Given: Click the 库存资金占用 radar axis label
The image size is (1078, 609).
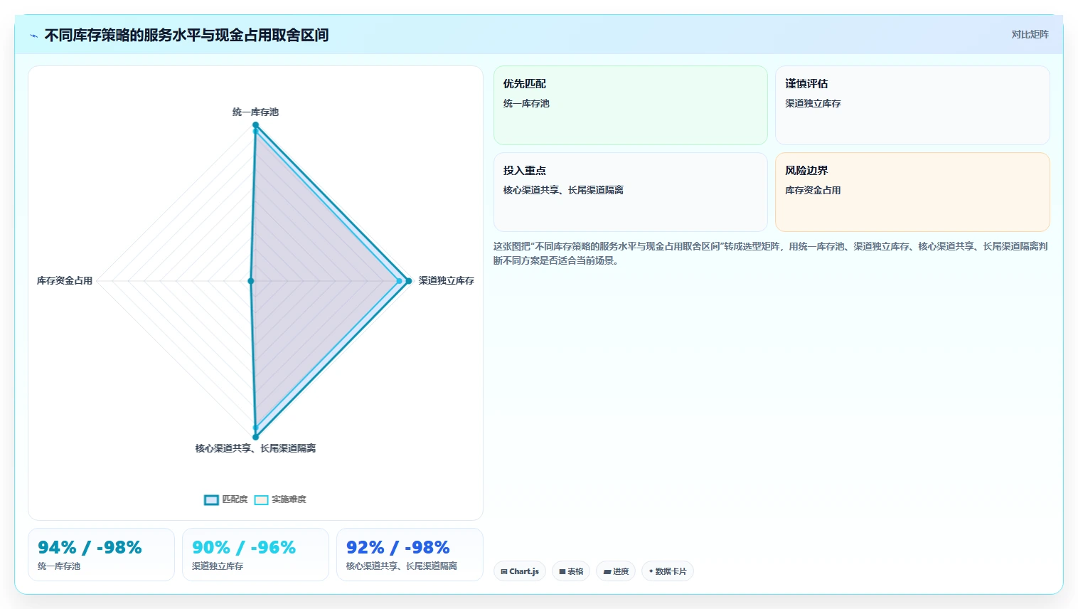Looking at the screenshot, I should pyautogui.click(x=65, y=280).
